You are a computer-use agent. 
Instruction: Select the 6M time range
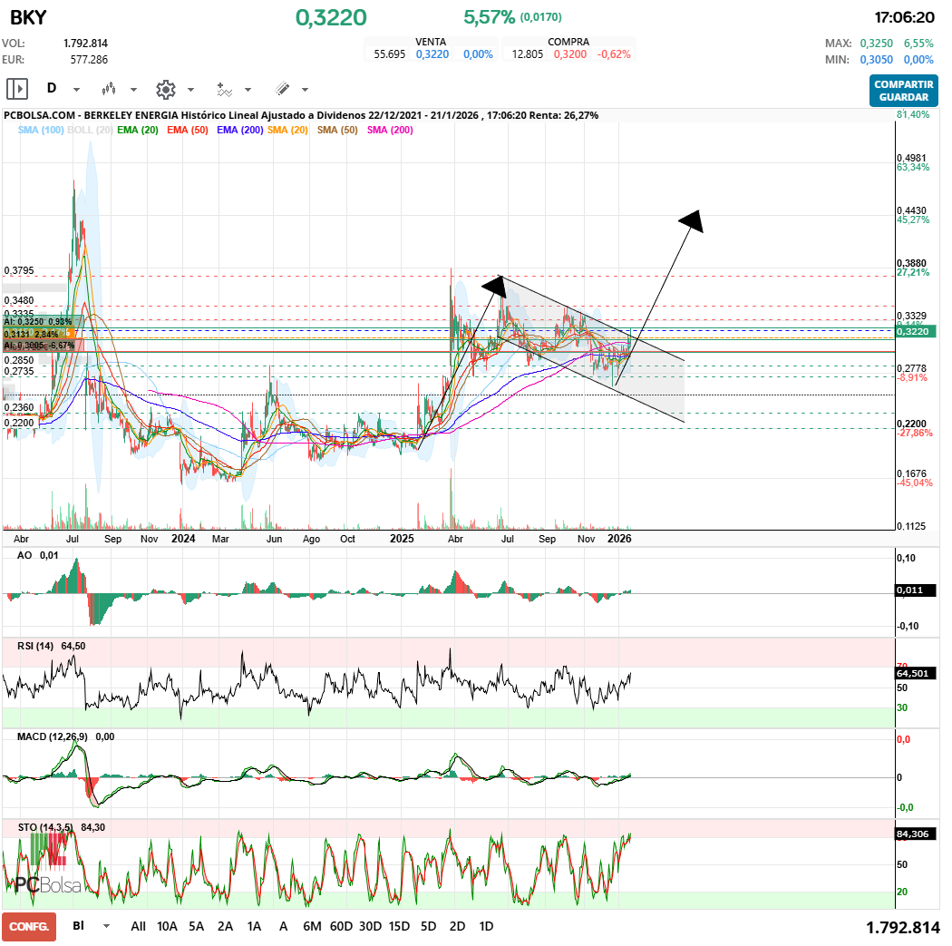tap(312, 927)
